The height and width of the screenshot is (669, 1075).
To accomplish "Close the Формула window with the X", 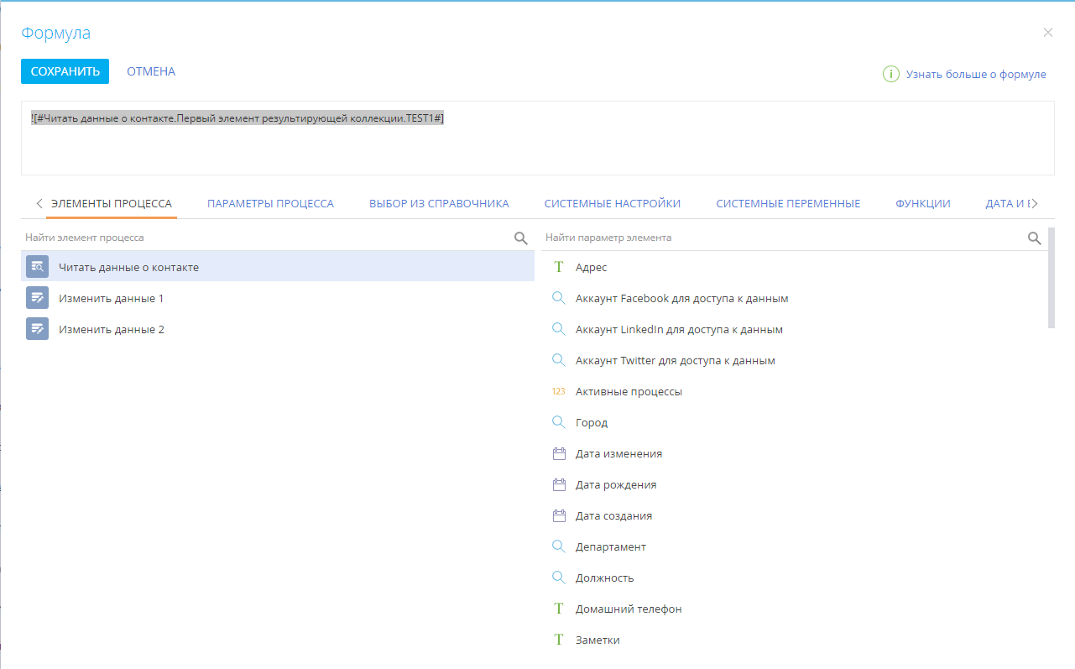I will pyautogui.click(x=1047, y=33).
